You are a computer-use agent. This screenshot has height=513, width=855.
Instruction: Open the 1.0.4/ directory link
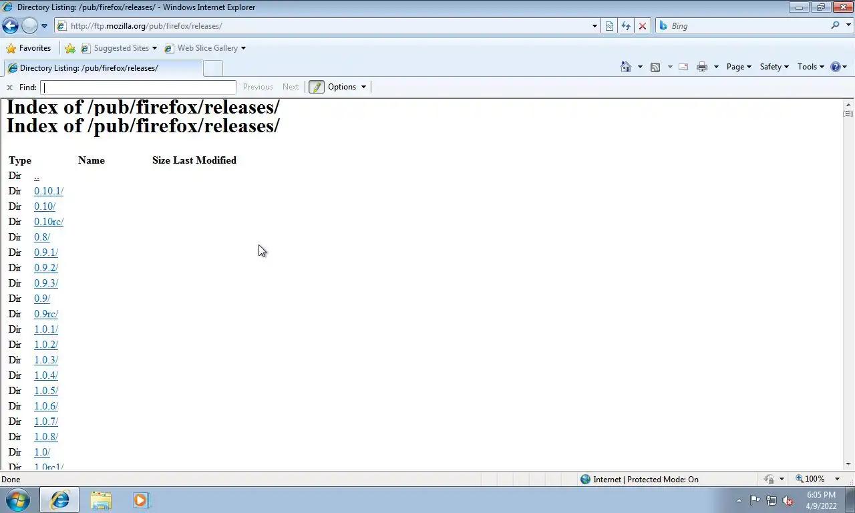(46, 375)
